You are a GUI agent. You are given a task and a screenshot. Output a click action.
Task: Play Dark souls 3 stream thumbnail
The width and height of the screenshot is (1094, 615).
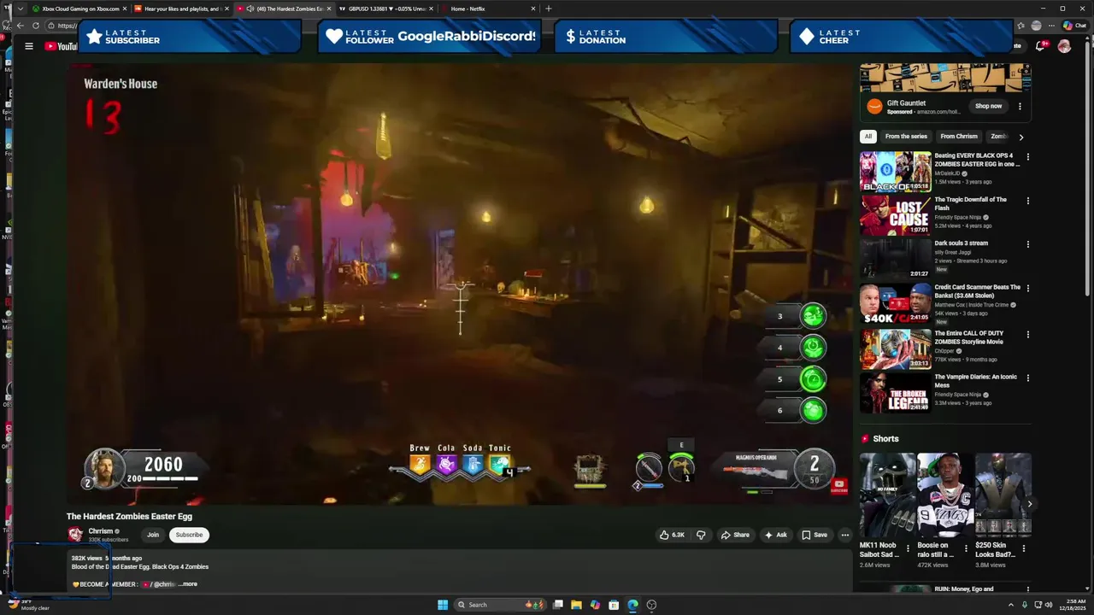(895, 259)
